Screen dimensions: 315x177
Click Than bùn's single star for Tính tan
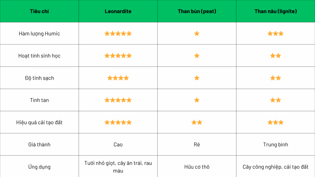point(197,100)
